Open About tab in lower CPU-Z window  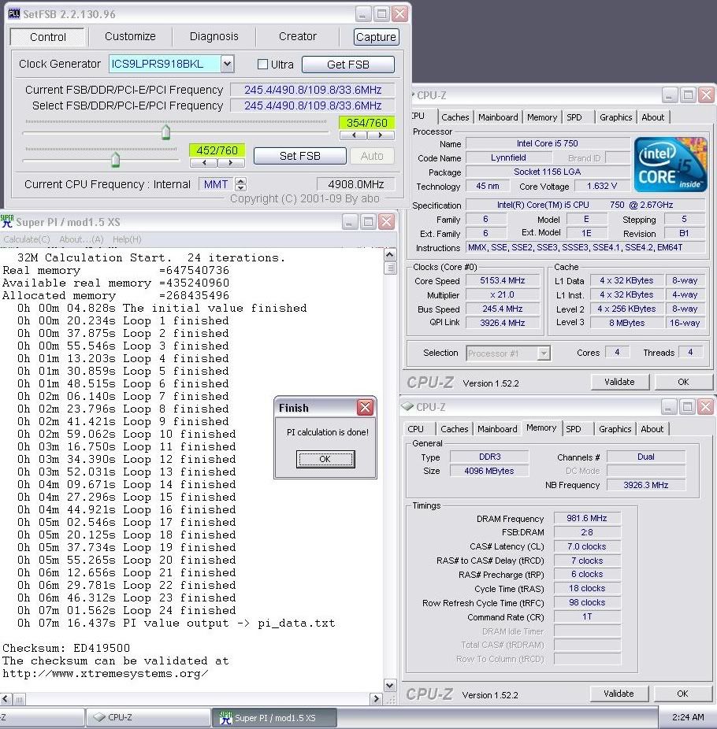point(652,428)
